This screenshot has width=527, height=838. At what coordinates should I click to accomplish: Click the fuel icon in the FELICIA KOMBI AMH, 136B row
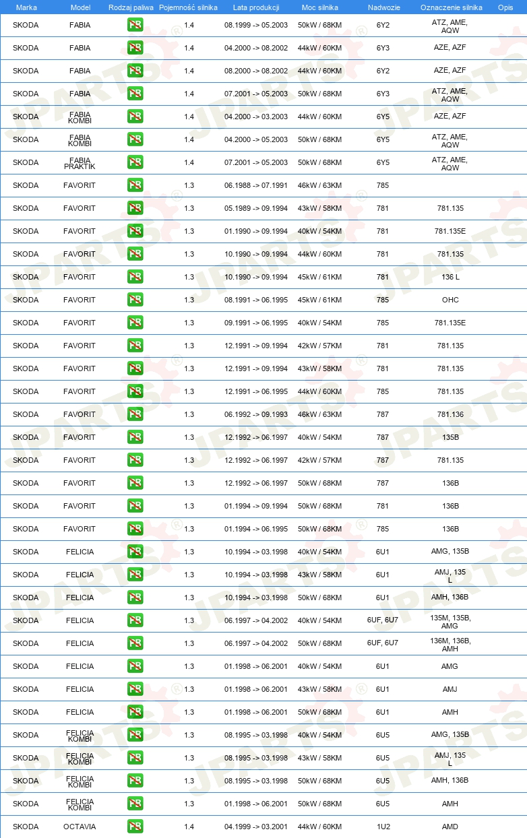(x=135, y=781)
